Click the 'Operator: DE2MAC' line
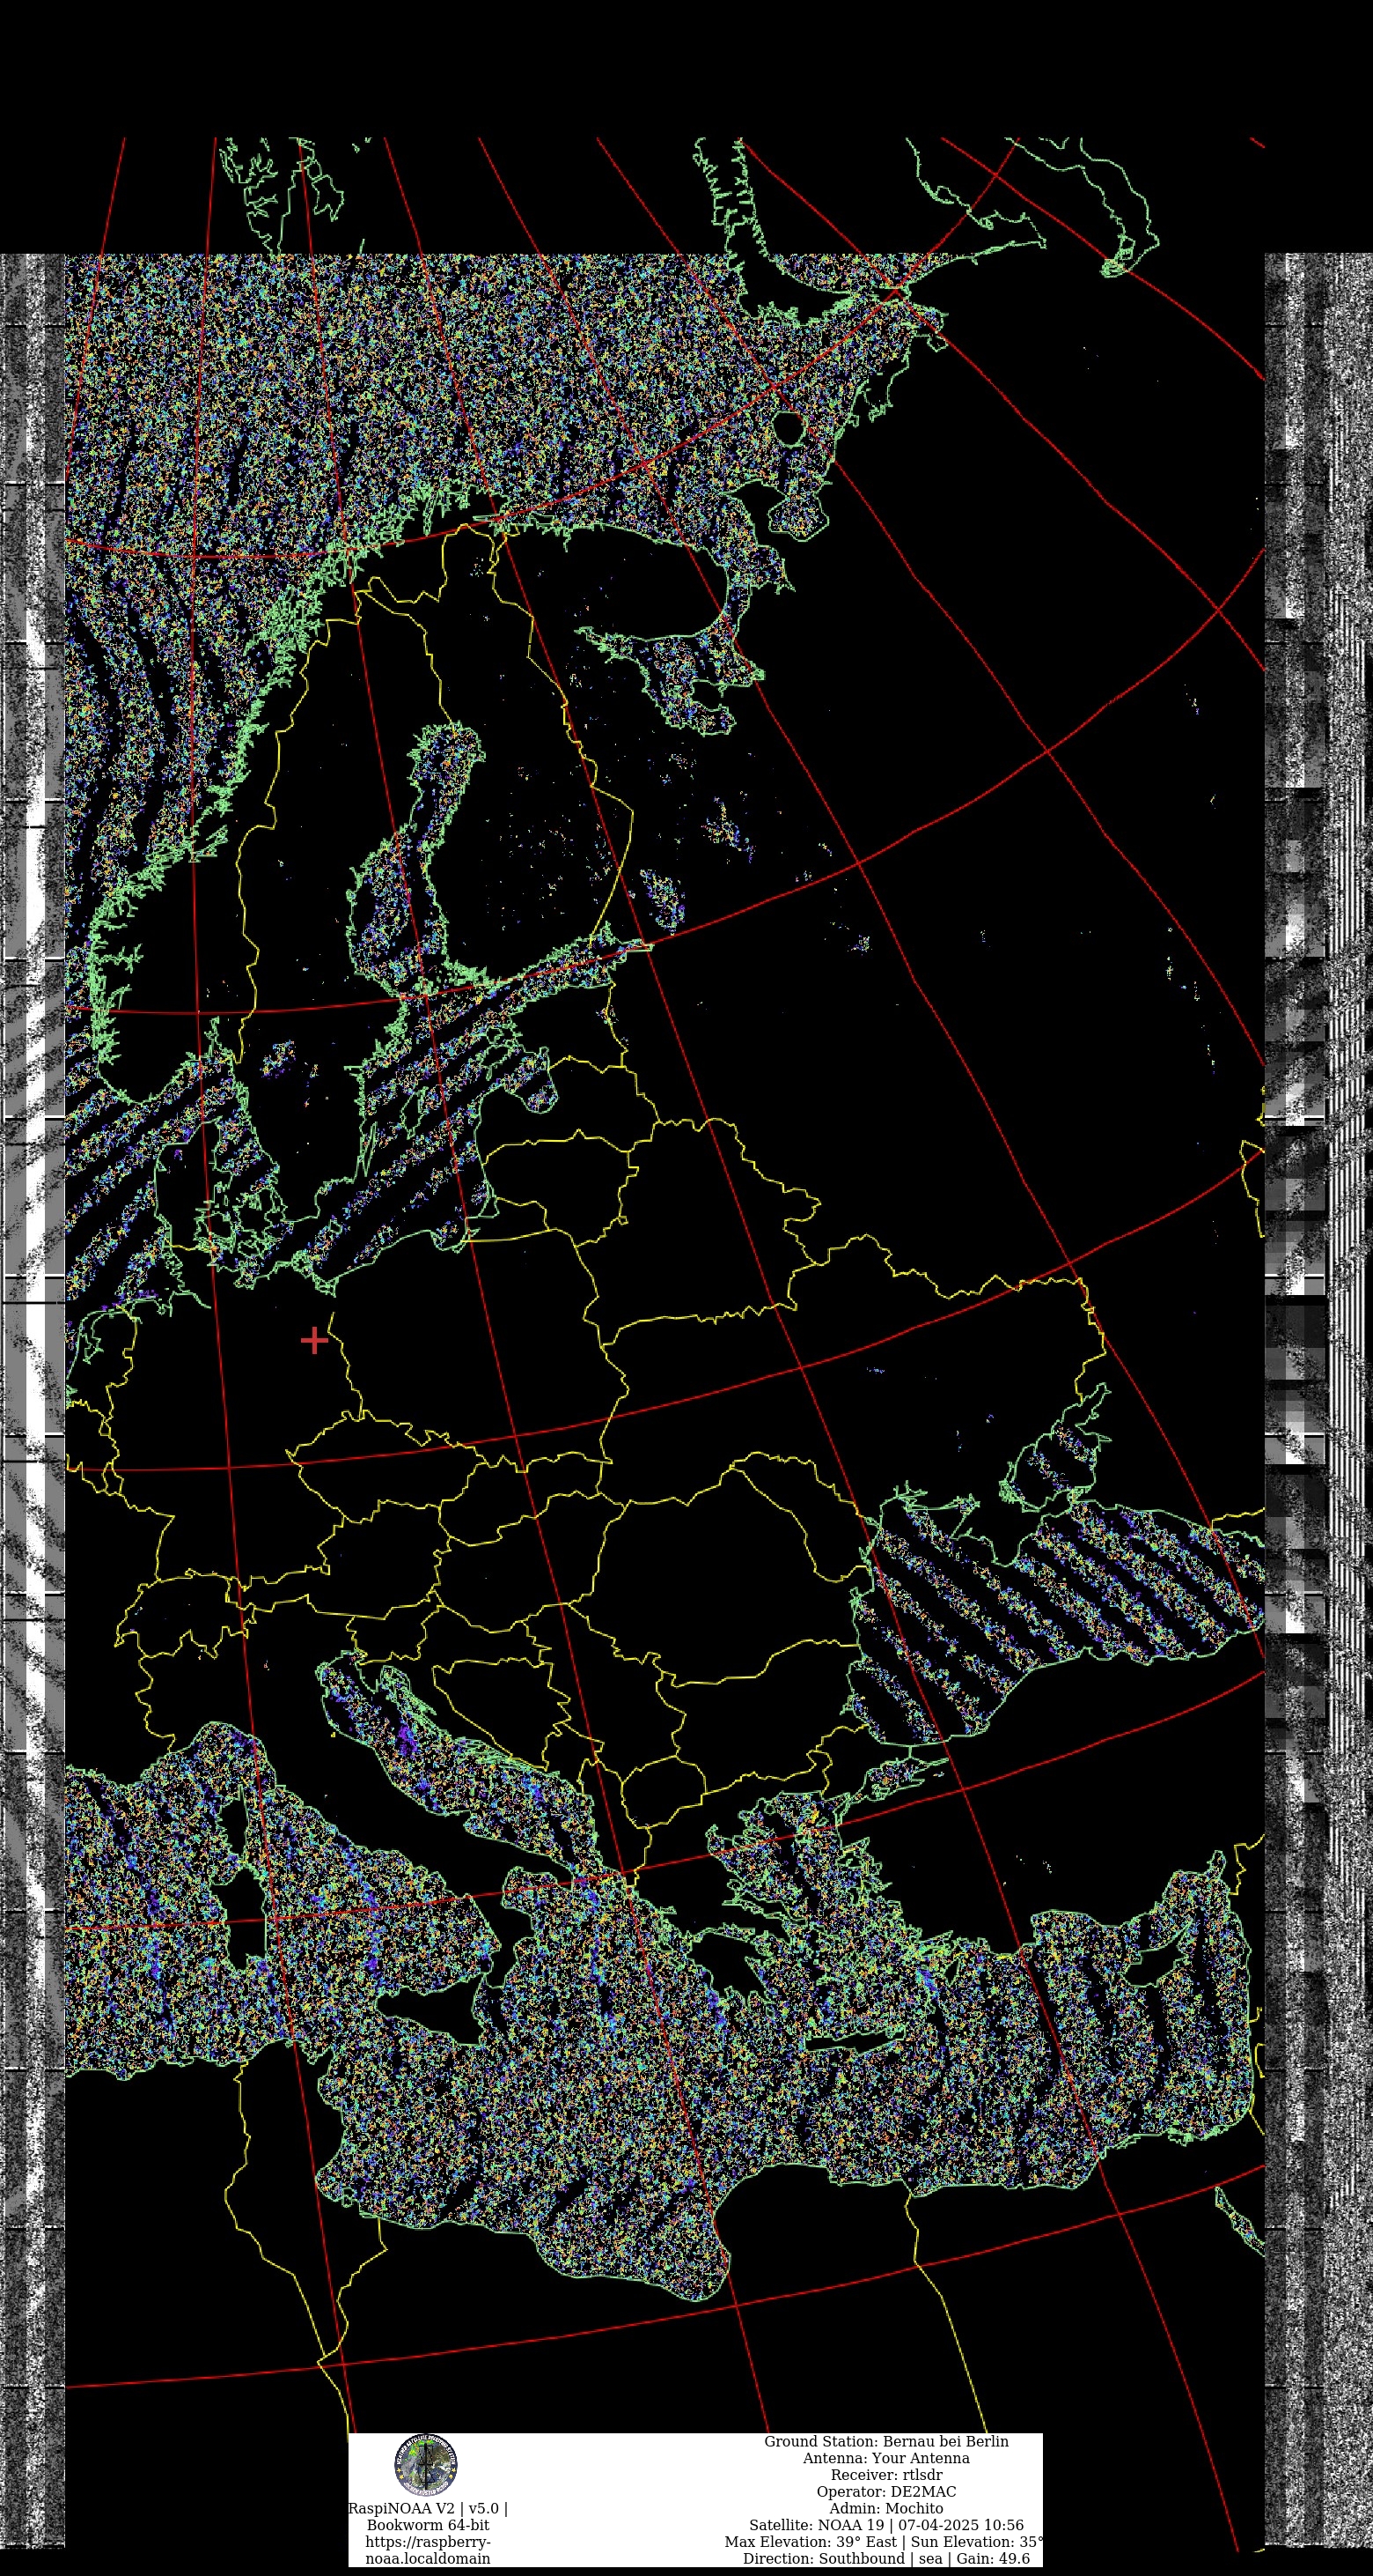The height and width of the screenshot is (2576, 1373). (886, 2491)
